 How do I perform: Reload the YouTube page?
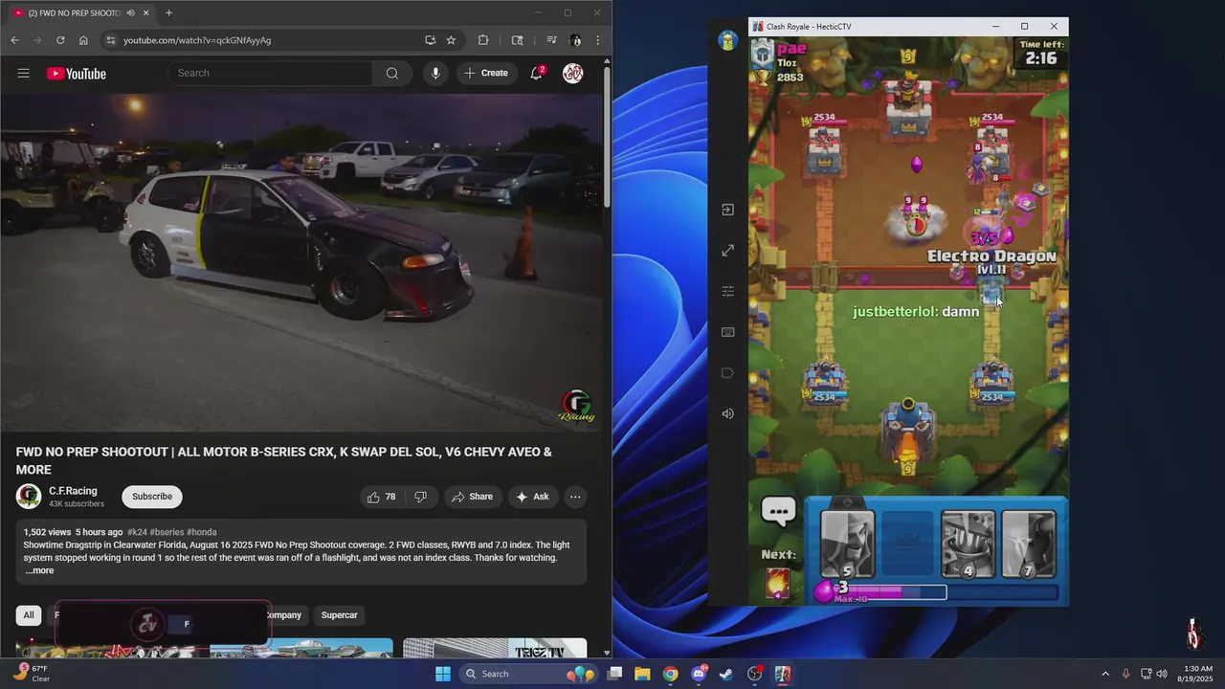[60, 40]
